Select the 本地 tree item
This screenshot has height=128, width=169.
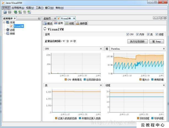pos(12,22)
